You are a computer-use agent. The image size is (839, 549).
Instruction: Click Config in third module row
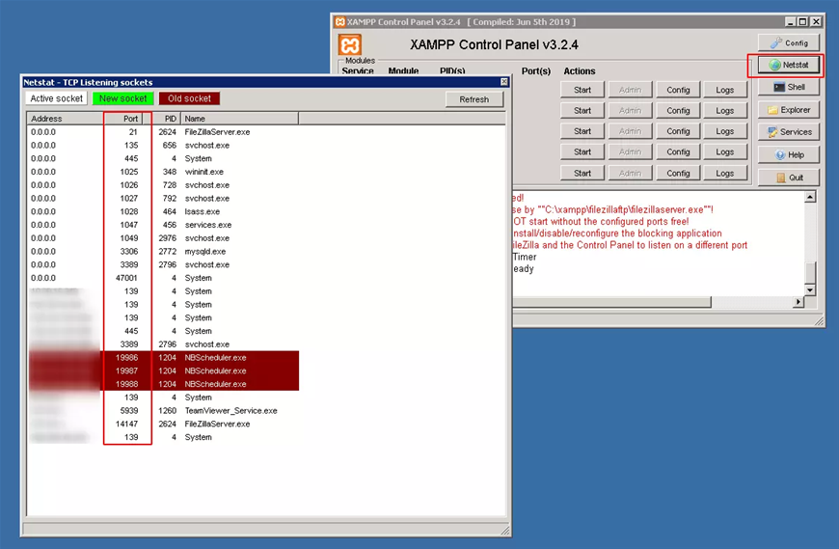tap(678, 131)
